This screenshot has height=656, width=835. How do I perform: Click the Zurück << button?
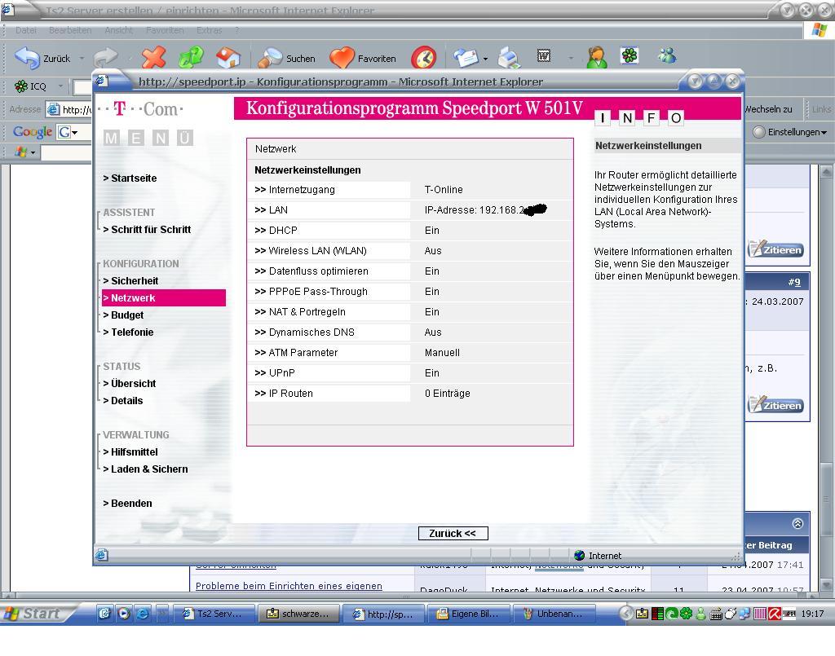[x=453, y=533]
